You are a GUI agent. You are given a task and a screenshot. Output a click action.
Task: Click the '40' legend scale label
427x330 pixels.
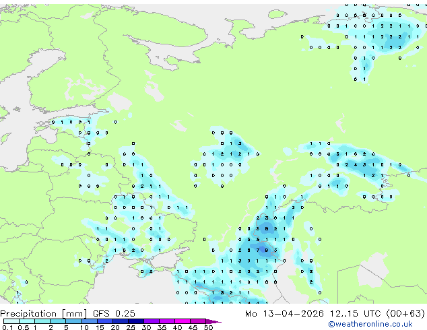click(177, 327)
